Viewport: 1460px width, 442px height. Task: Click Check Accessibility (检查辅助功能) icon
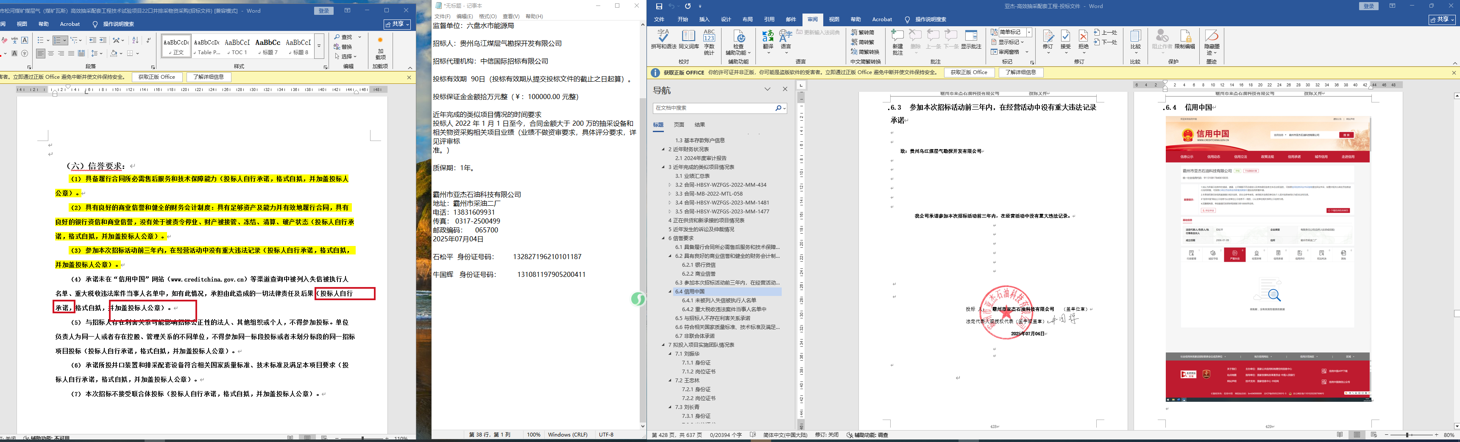tap(738, 42)
